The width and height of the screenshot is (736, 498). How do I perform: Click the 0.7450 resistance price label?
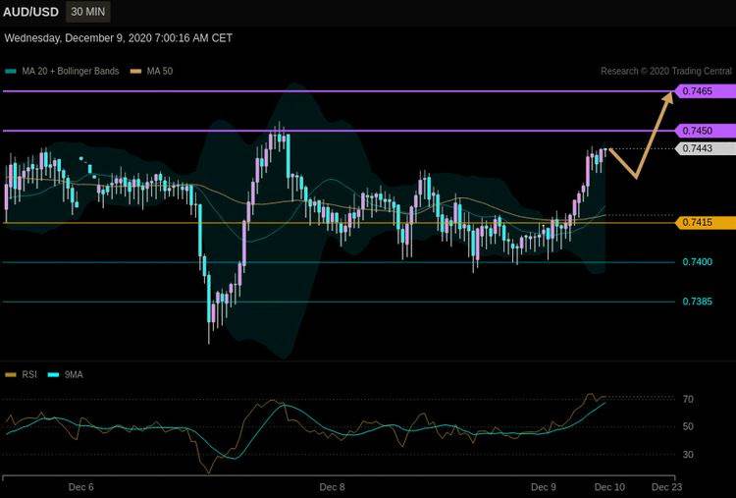click(x=706, y=131)
